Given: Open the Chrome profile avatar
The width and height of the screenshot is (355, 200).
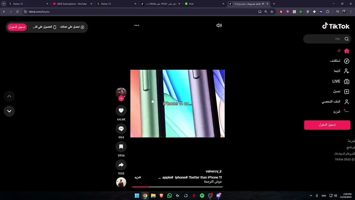Looking at the screenshot, I should point(344,12).
